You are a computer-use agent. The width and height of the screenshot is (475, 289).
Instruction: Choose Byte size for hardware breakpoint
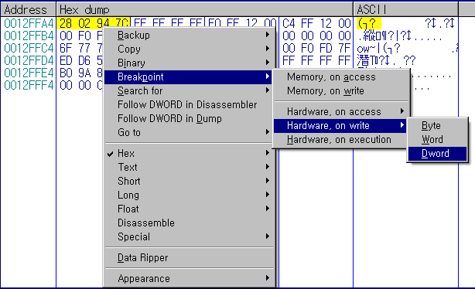pos(437,126)
